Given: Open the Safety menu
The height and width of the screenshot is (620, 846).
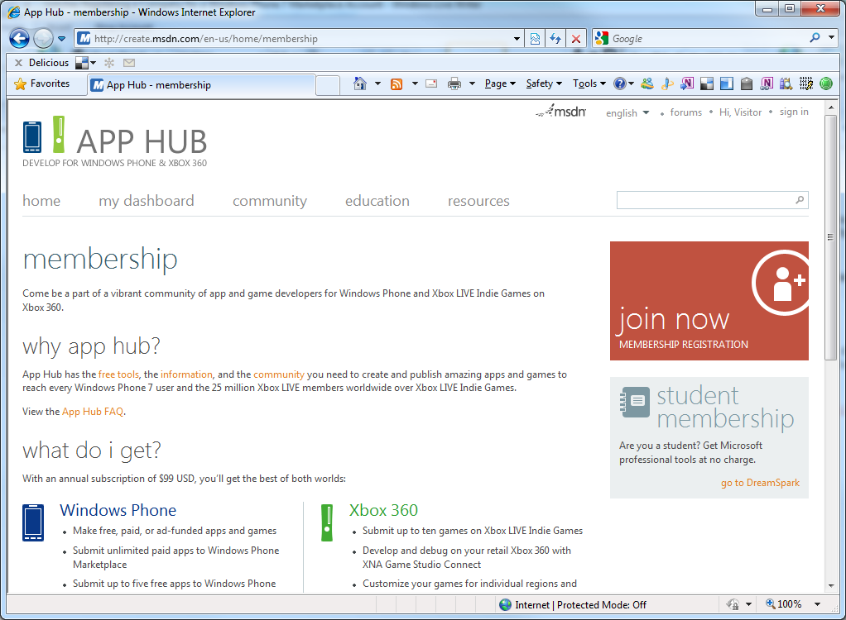Looking at the screenshot, I should point(544,83).
